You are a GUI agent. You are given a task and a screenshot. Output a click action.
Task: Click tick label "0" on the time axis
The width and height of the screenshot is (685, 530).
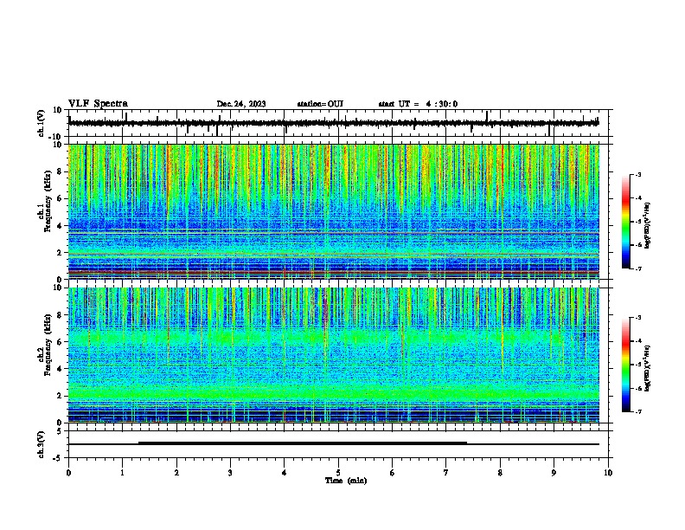tap(68, 473)
